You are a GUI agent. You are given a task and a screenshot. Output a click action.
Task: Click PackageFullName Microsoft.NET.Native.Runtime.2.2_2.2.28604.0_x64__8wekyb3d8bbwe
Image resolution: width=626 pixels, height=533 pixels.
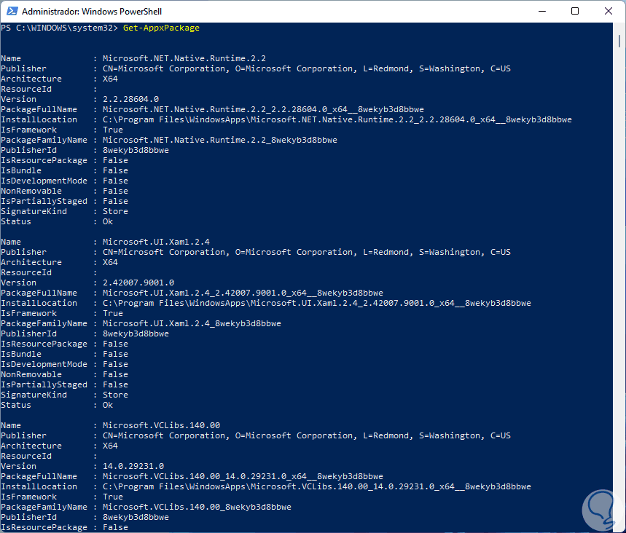coord(263,109)
